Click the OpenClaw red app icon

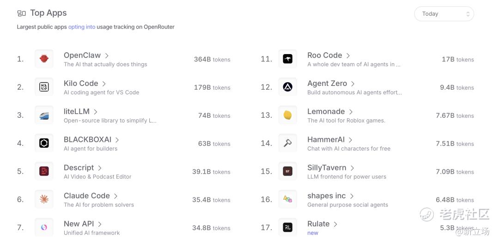pyautogui.click(x=44, y=59)
